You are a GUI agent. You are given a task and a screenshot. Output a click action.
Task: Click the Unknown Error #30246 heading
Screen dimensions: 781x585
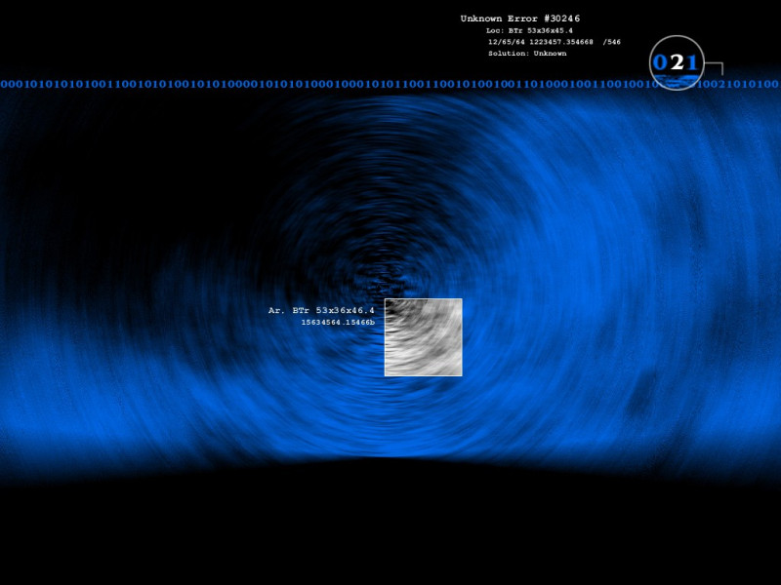[x=520, y=19]
